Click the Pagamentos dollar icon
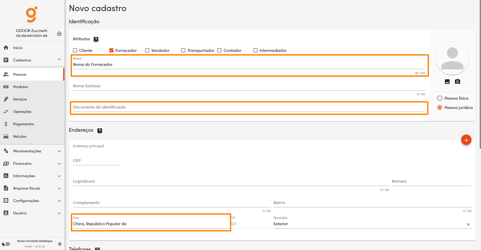Screen dimensions: 481x250 (x=6, y=124)
